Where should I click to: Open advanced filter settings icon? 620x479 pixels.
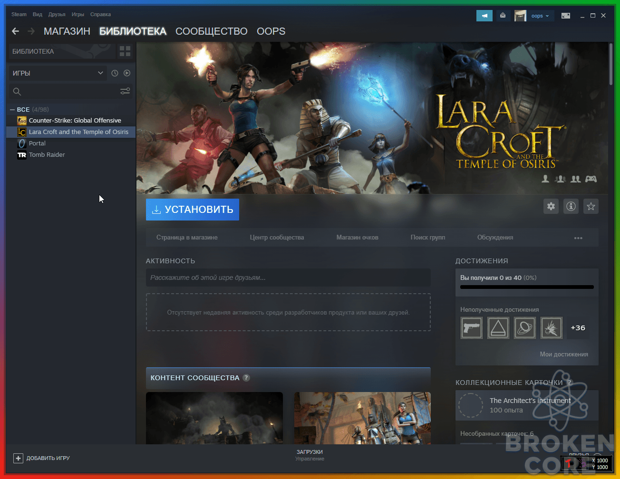point(125,91)
